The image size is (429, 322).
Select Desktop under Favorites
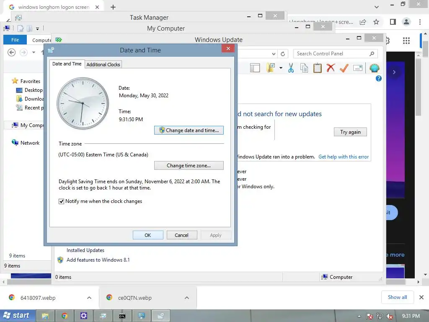coord(34,90)
